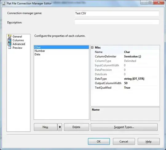Click the dialog title bar icon
Screen dimensions: 166x150
pyautogui.click(x=4, y=3)
